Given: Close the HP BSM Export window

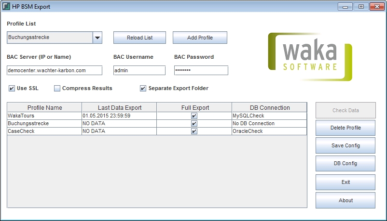Looking at the screenshot, I should click(x=377, y=7).
